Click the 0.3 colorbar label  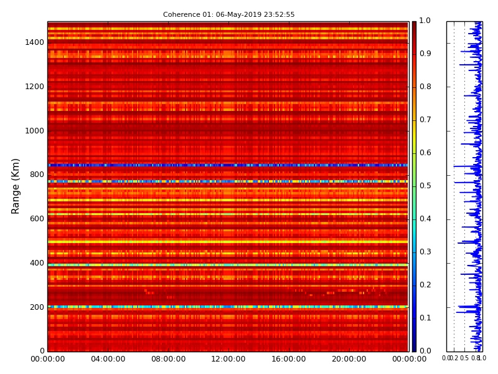coord(425,252)
